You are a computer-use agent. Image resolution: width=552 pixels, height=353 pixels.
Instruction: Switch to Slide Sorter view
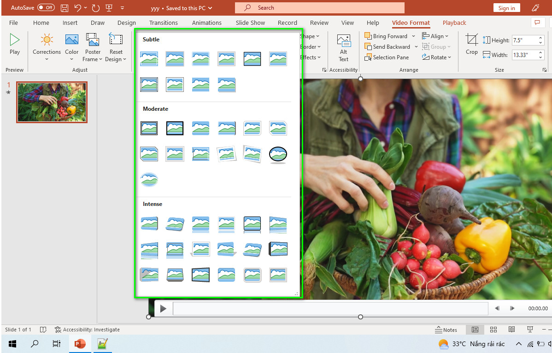coord(493,330)
